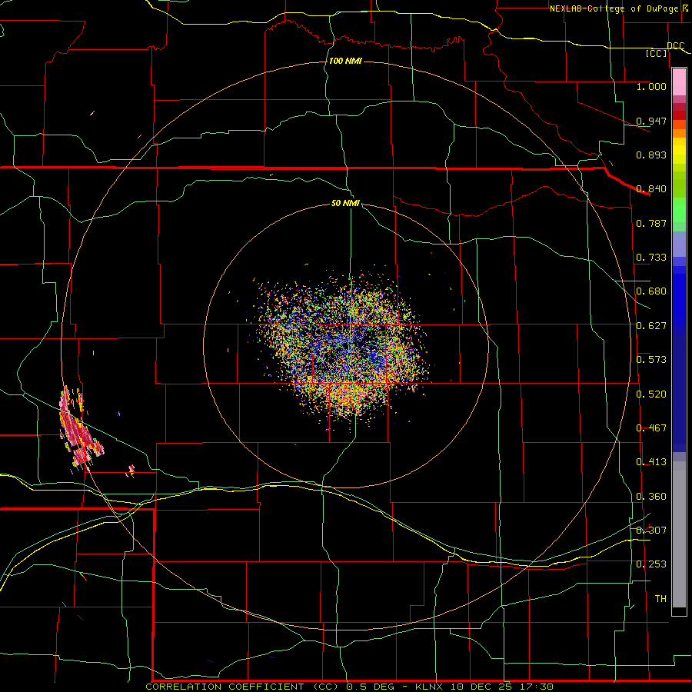Viewport: 692px width, 692px height.
Task: Click the 0.467 legend value
Action: coord(651,428)
